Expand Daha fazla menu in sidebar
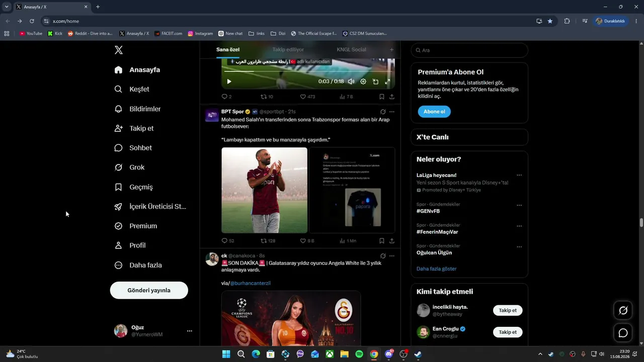This screenshot has height=362, width=644. point(138,265)
